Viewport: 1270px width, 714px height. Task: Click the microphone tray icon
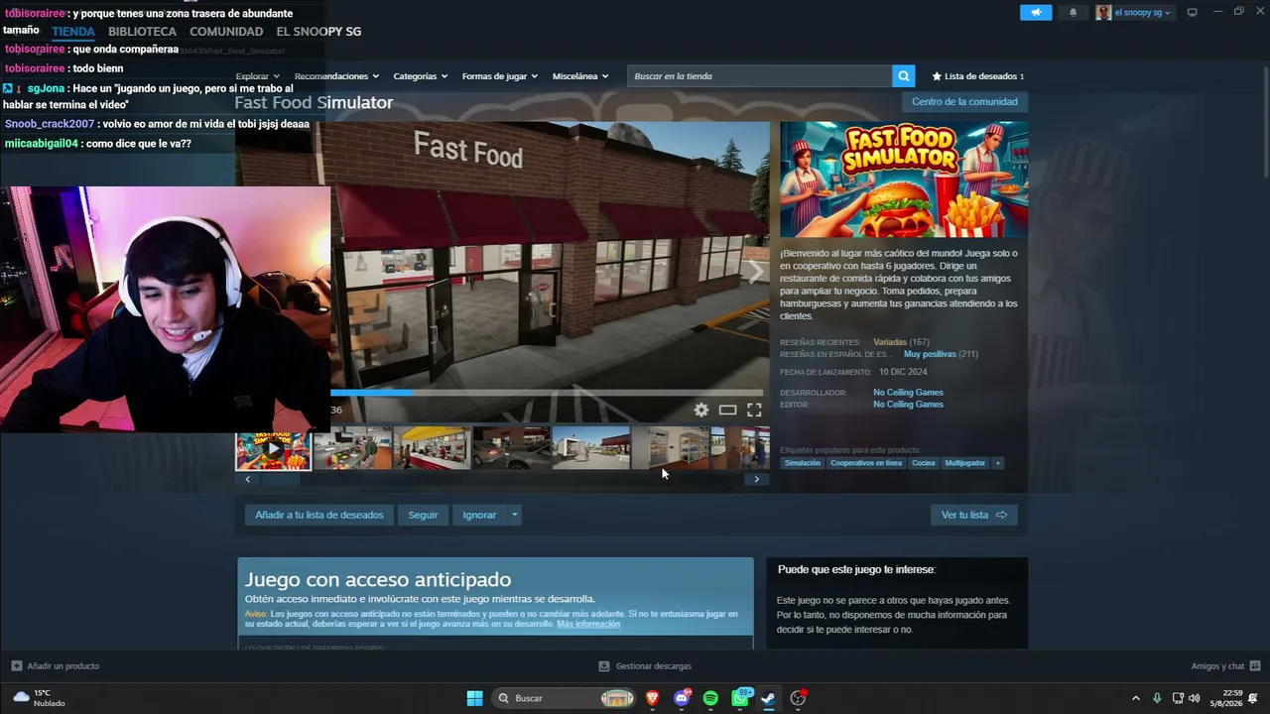click(1157, 698)
